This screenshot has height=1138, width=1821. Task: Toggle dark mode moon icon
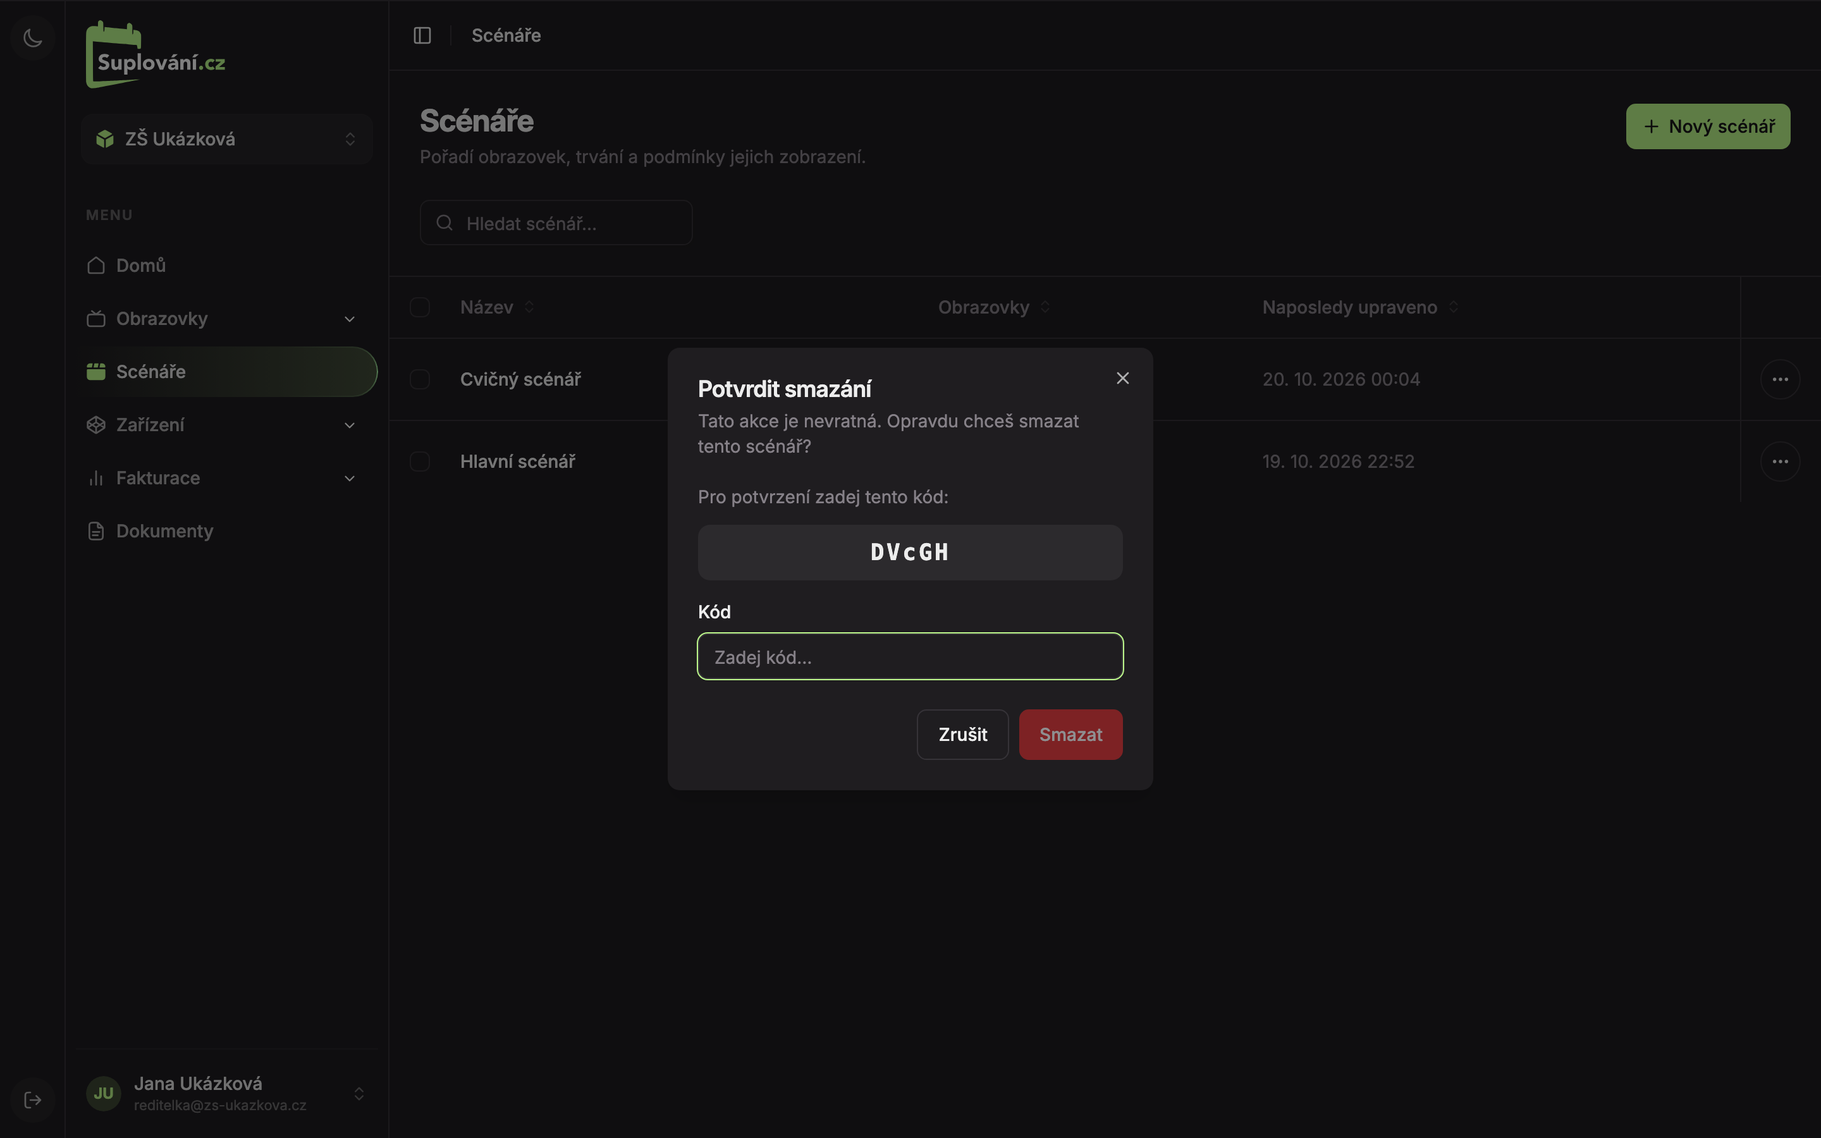(32, 38)
